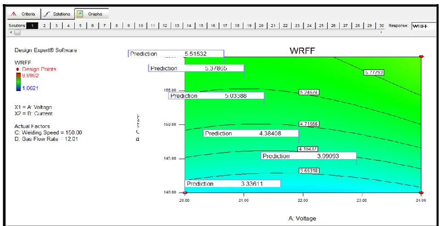Click the 4.71556 contour label
440x226 pixels.
309,124
